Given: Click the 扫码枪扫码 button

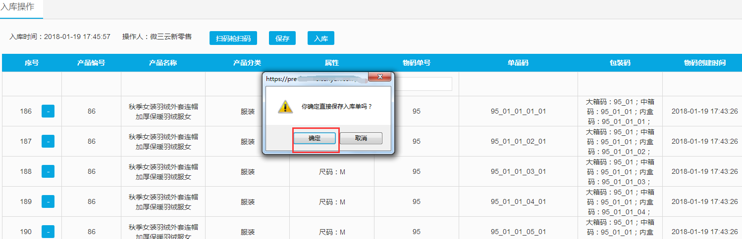Looking at the screenshot, I should (x=233, y=39).
